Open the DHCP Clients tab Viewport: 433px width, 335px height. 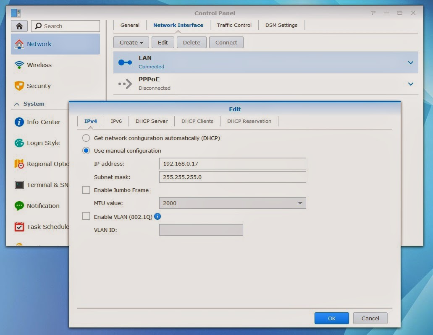point(197,121)
